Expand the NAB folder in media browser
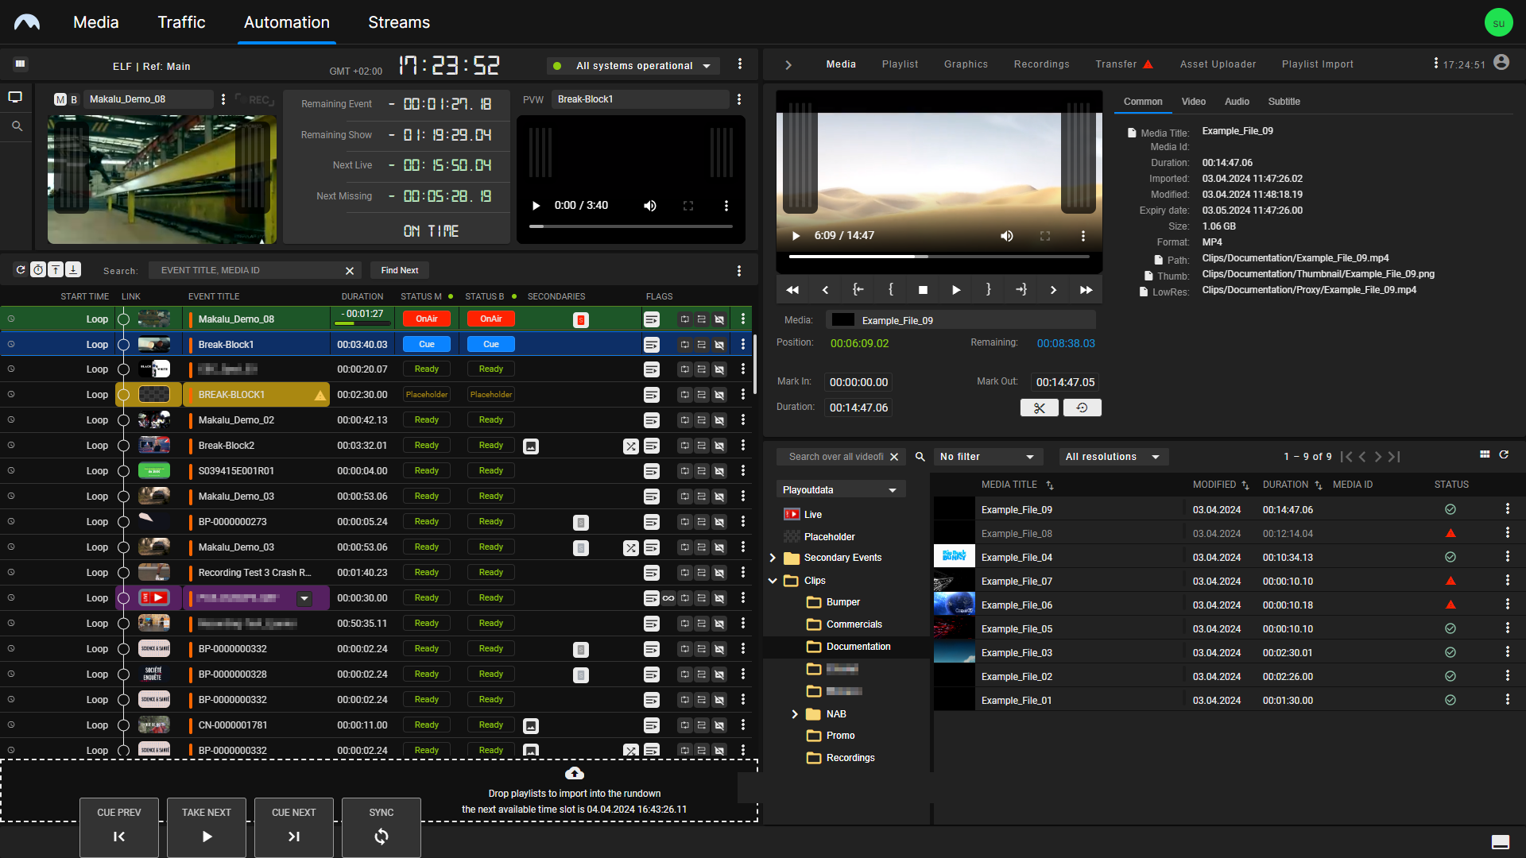The width and height of the screenshot is (1526, 858). coord(796,713)
